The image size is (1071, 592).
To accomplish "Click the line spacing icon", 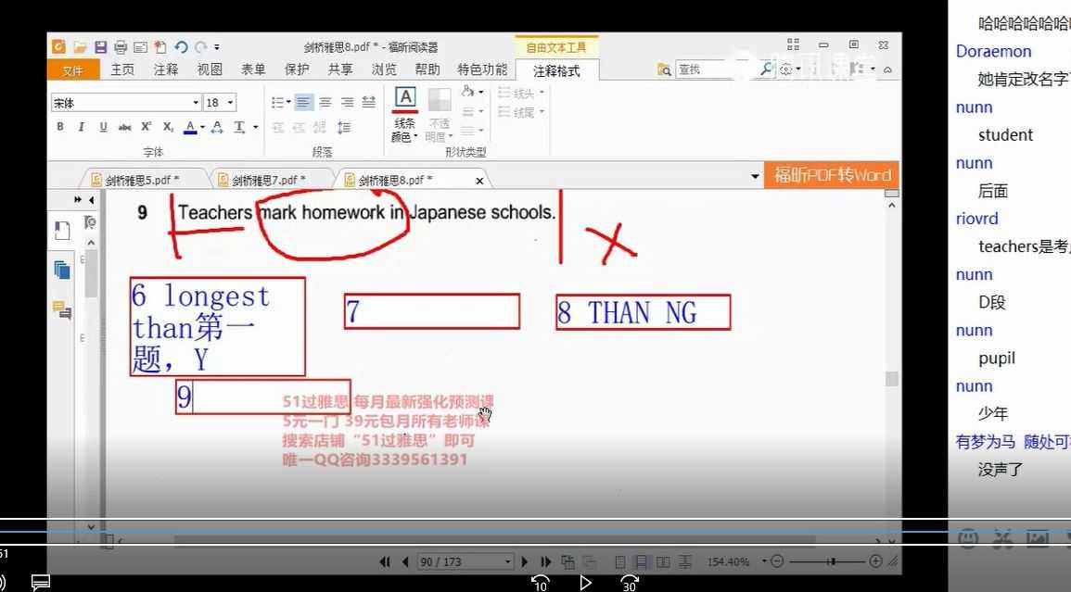I will tap(344, 128).
